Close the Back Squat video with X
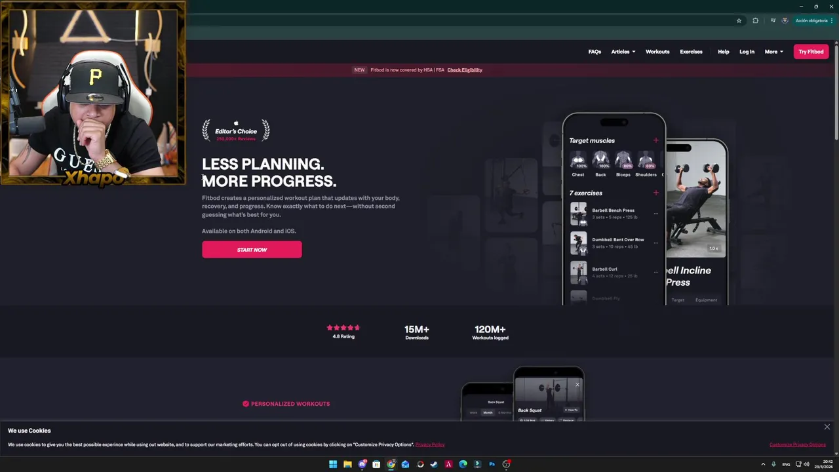Image resolution: width=839 pixels, height=472 pixels. [577, 385]
